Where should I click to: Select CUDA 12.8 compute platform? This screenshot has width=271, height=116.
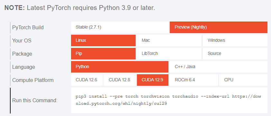120,80
